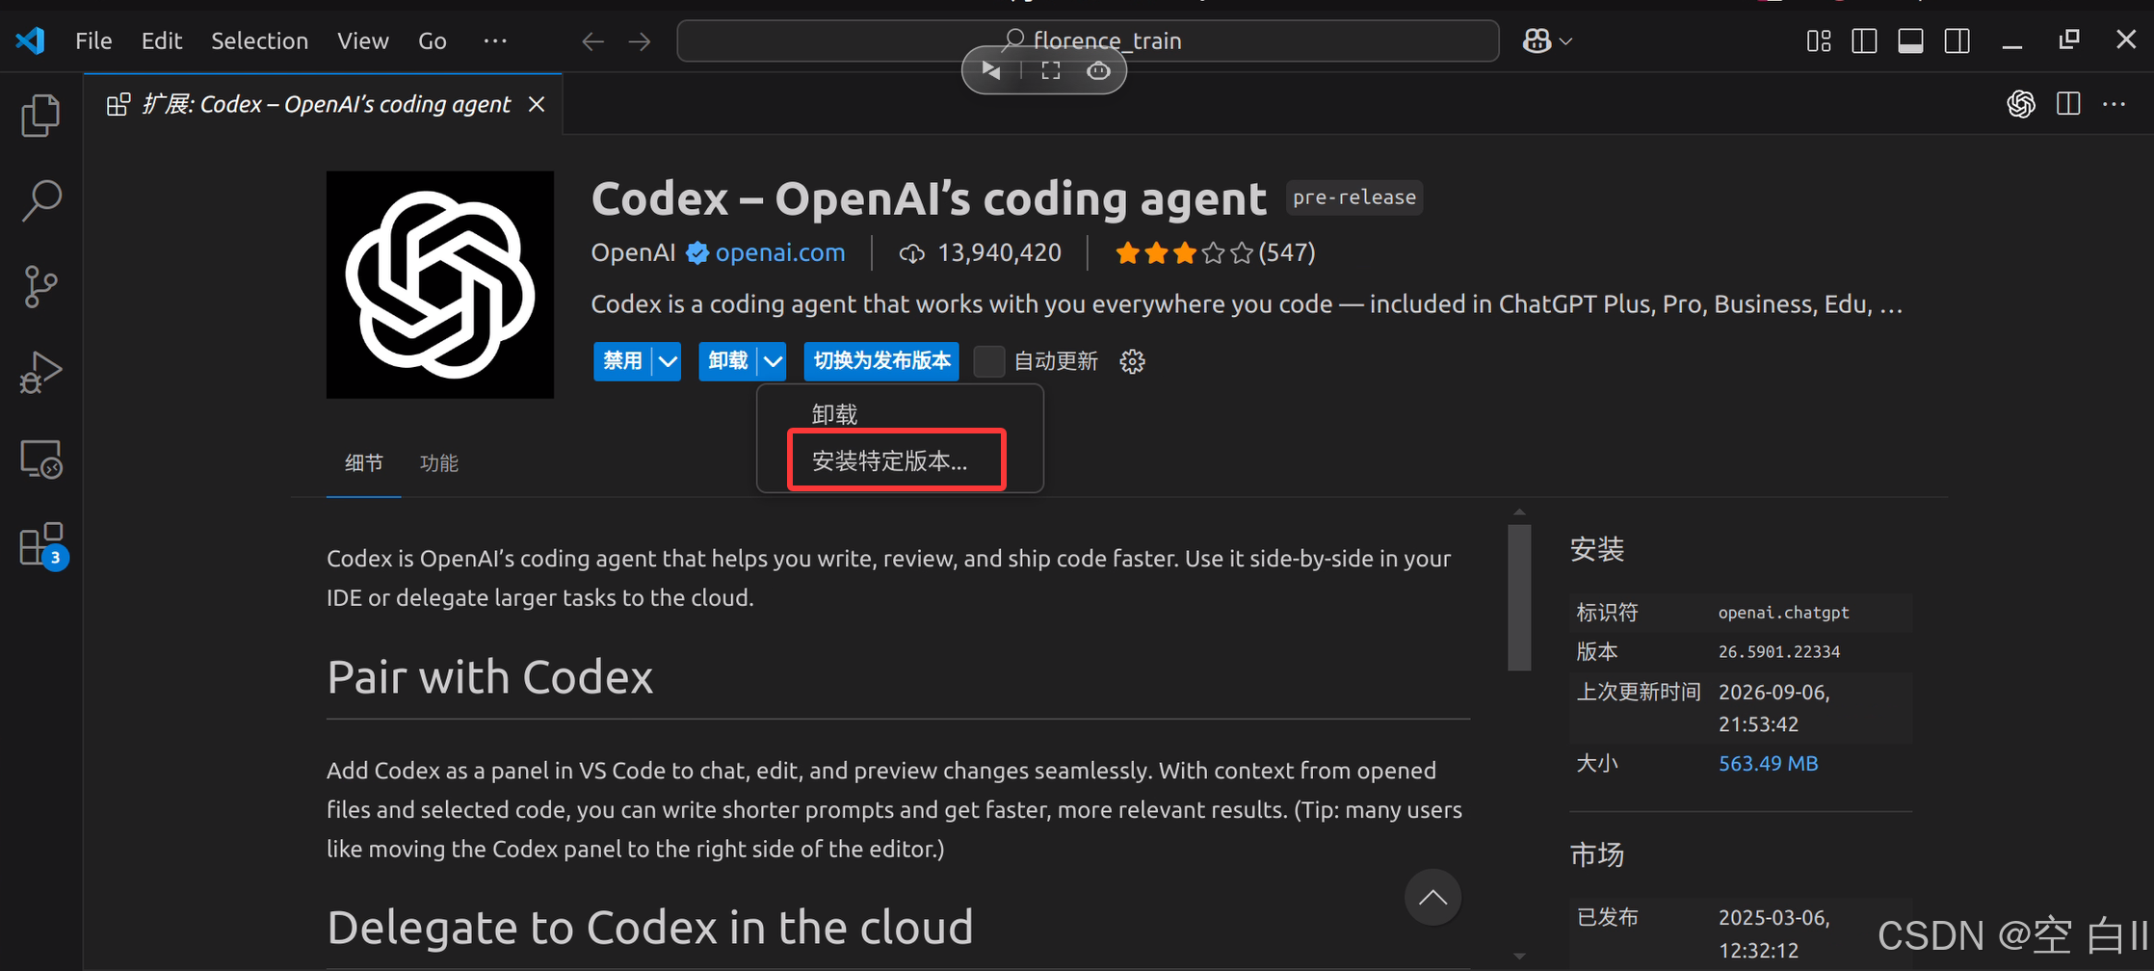
Task: Toggle the bottom panel visibility
Action: tap(1910, 40)
